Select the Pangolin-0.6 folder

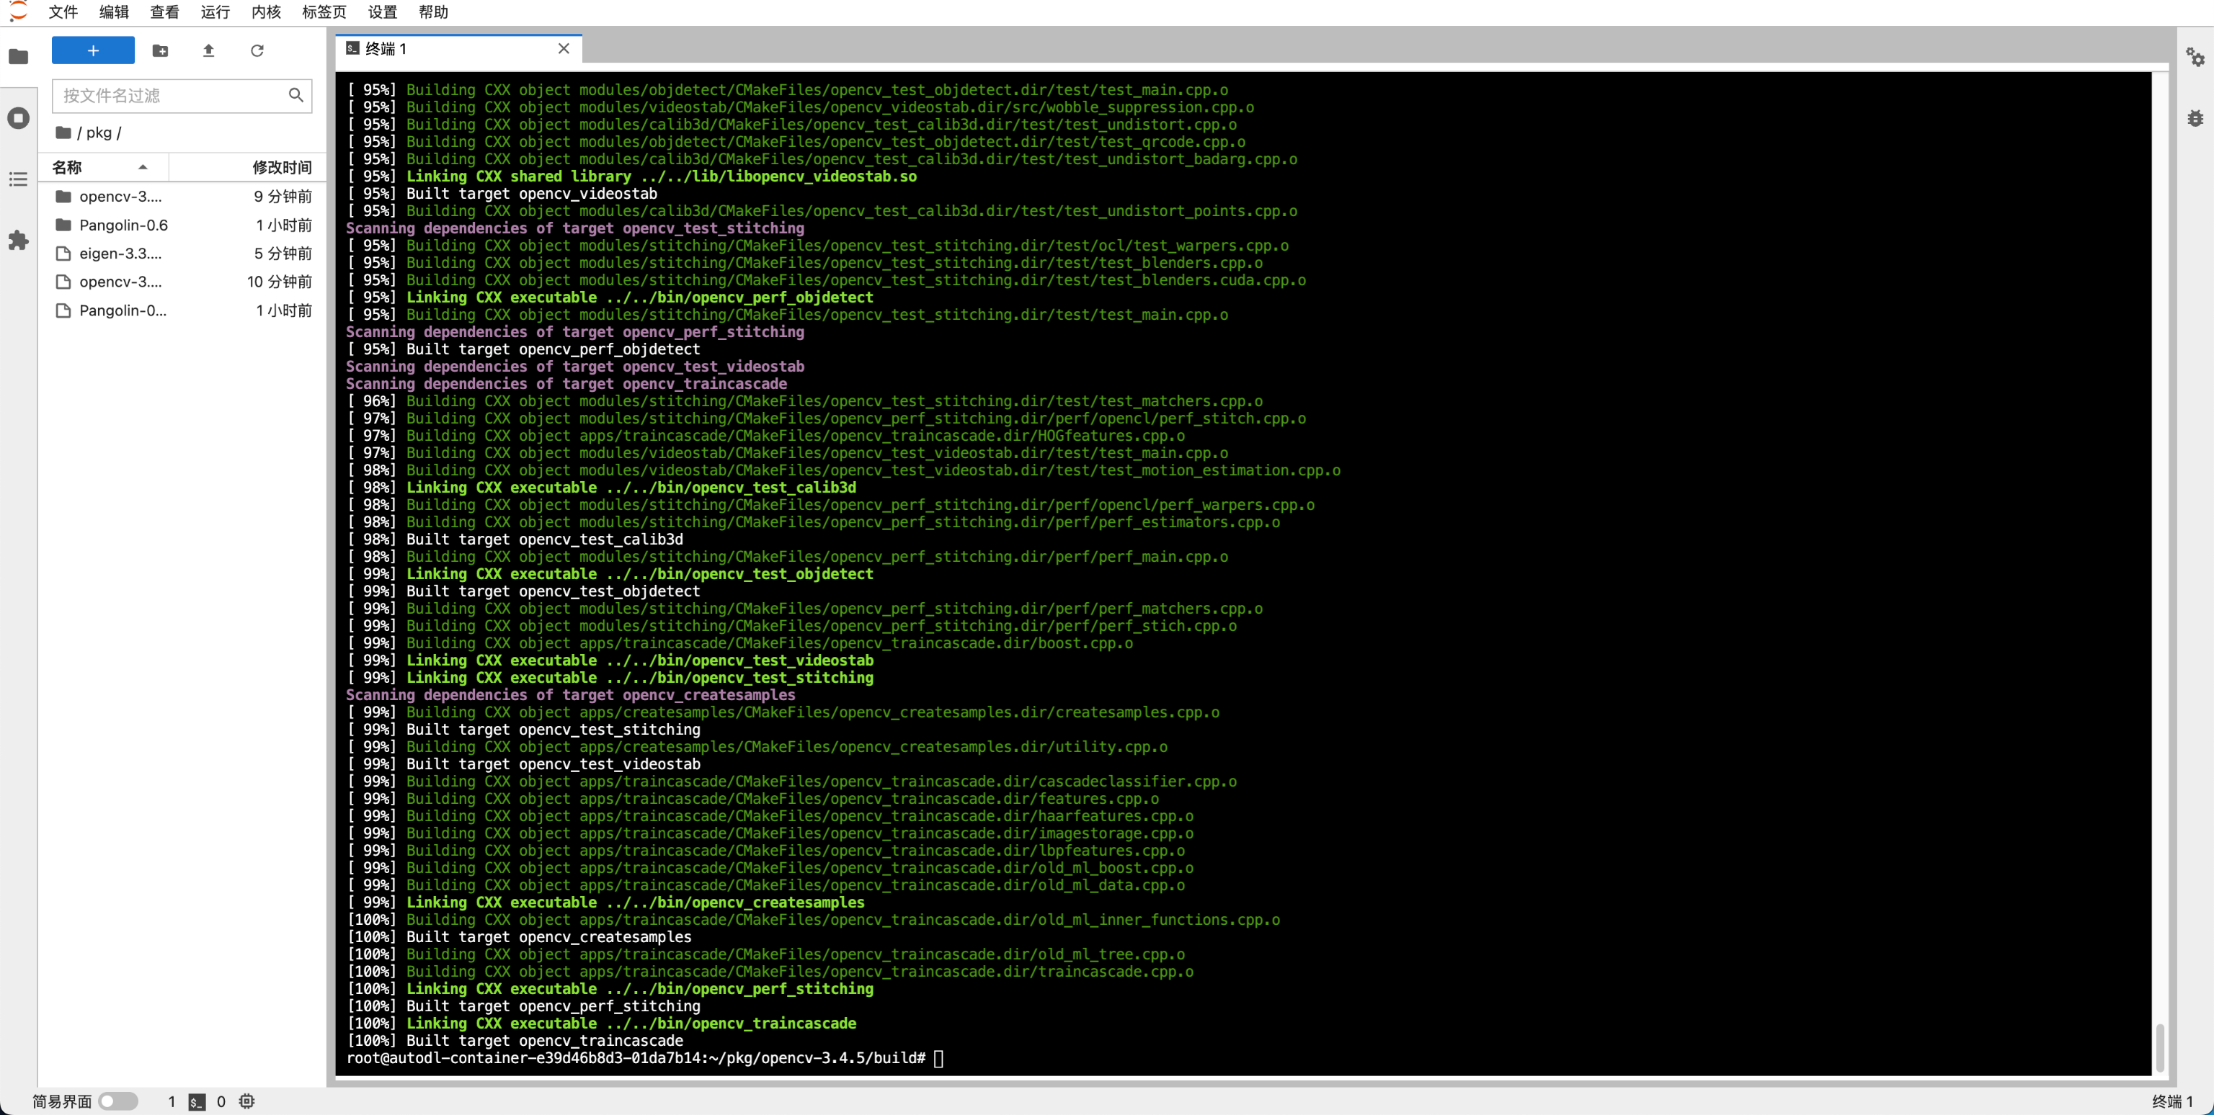point(183,225)
